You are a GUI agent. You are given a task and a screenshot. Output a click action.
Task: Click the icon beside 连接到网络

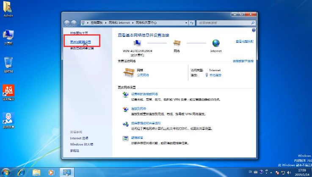[x=126, y=109]
